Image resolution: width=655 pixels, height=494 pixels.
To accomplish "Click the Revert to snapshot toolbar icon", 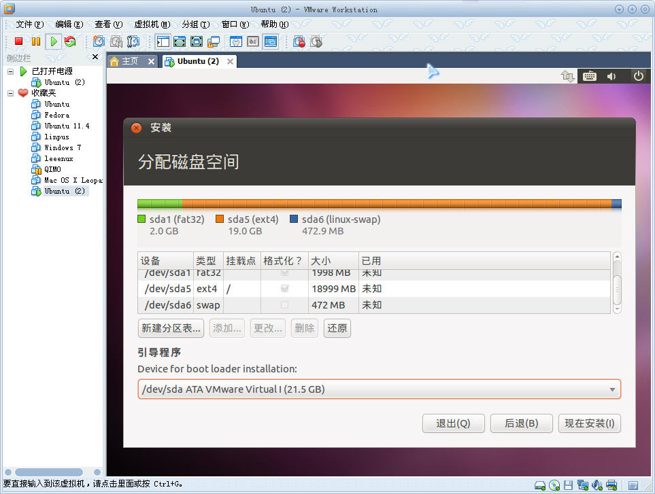I will pyautogui.click(x=116, y=41).
